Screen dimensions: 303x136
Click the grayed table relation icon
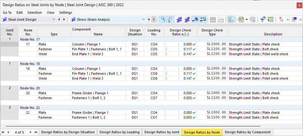[221, 20]
